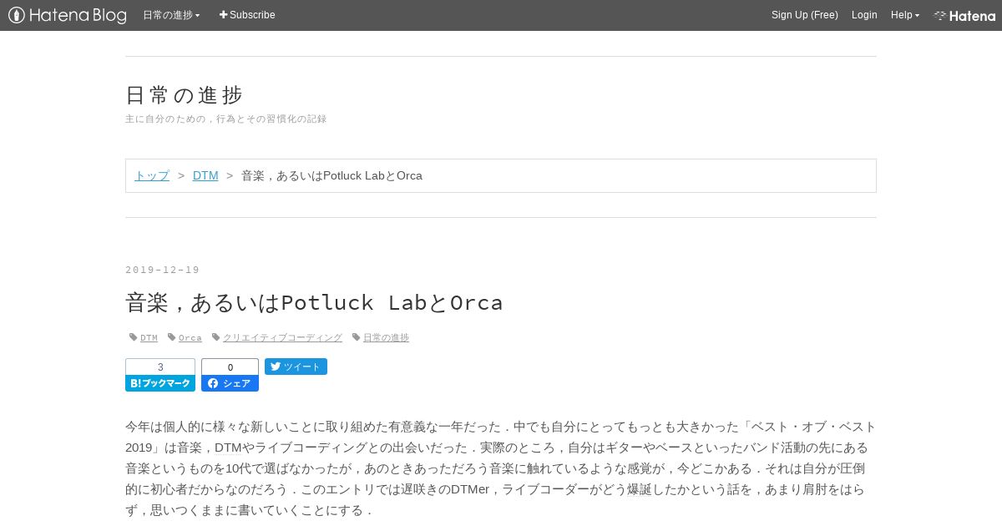This screenshot has width=1002, height=526.
Task: Open the Login page
Action: [x=864, y=15]
